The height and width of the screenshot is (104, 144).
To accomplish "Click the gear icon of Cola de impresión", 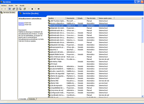I will tap(49, 86).
